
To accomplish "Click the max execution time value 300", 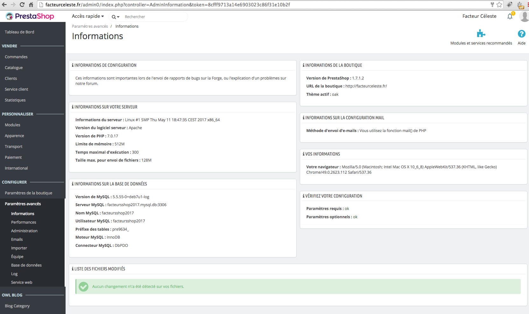I will click(135, 152).
